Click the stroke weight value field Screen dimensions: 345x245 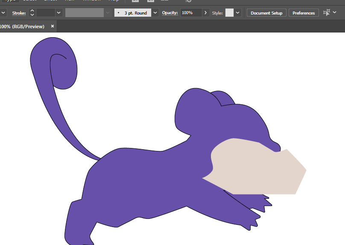[x=46, y=13]
